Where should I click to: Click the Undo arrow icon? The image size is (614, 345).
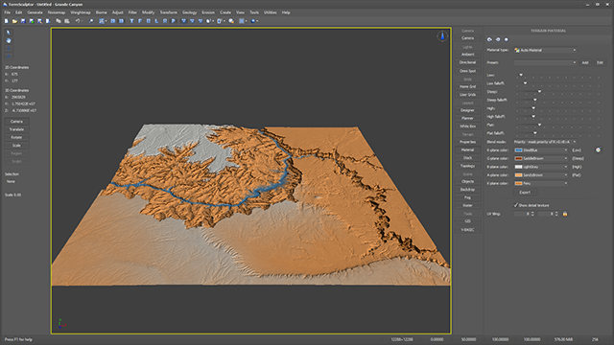(x=78, y=21)
